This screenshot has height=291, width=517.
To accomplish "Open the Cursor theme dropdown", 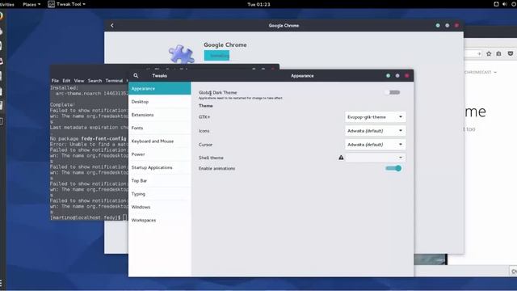I will 375,145.
